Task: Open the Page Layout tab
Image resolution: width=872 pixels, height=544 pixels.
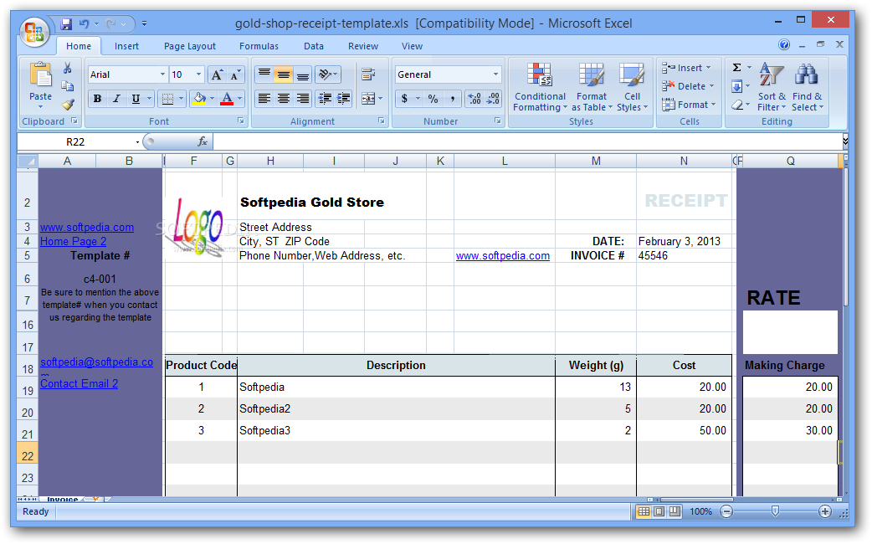Action: 190,46
